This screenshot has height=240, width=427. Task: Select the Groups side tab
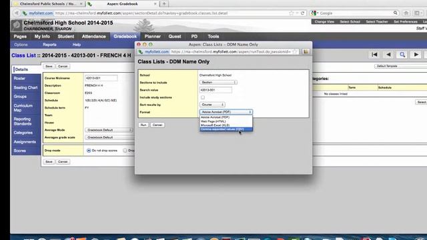(x=27, y=96)
